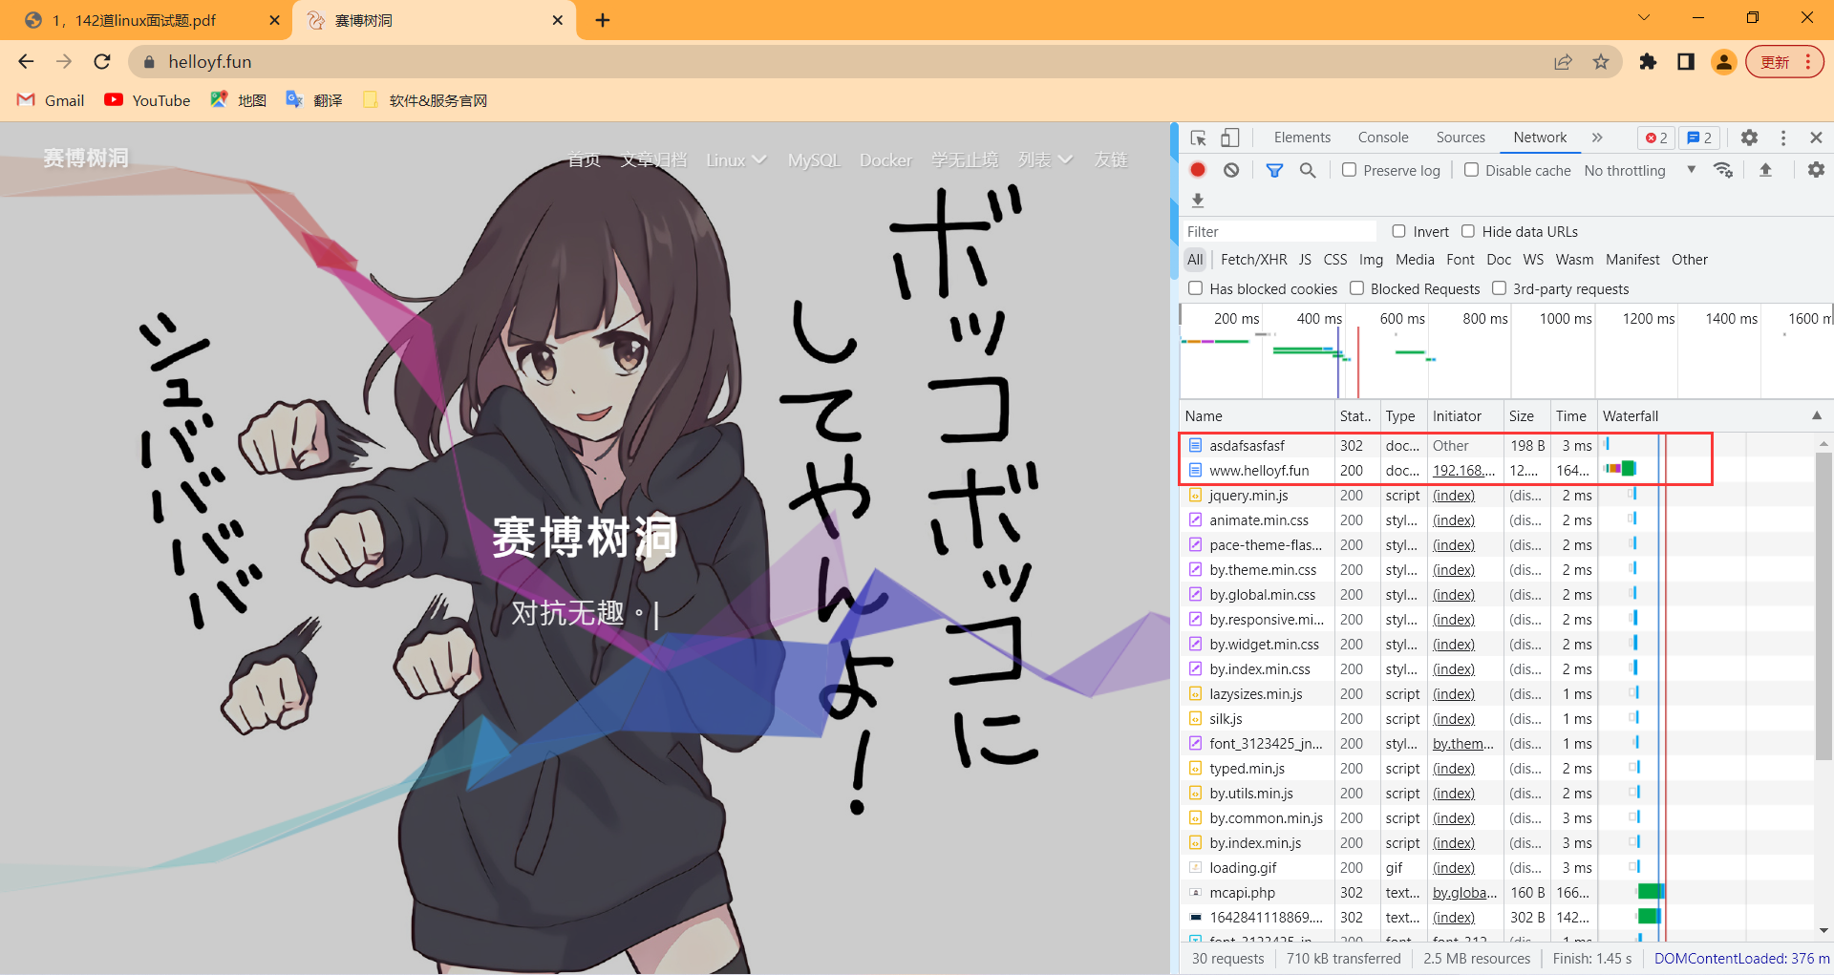Check the Blocked Requests checkbox
This screenshot has height=975, width=1834.
(x=1356, y=288)
